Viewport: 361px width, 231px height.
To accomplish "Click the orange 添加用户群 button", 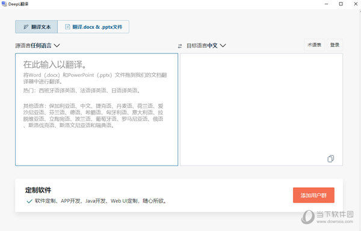I will (313, 195).
